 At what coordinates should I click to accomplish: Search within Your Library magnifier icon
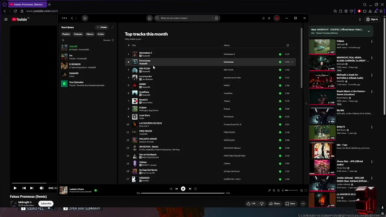(x=63, y=40)
